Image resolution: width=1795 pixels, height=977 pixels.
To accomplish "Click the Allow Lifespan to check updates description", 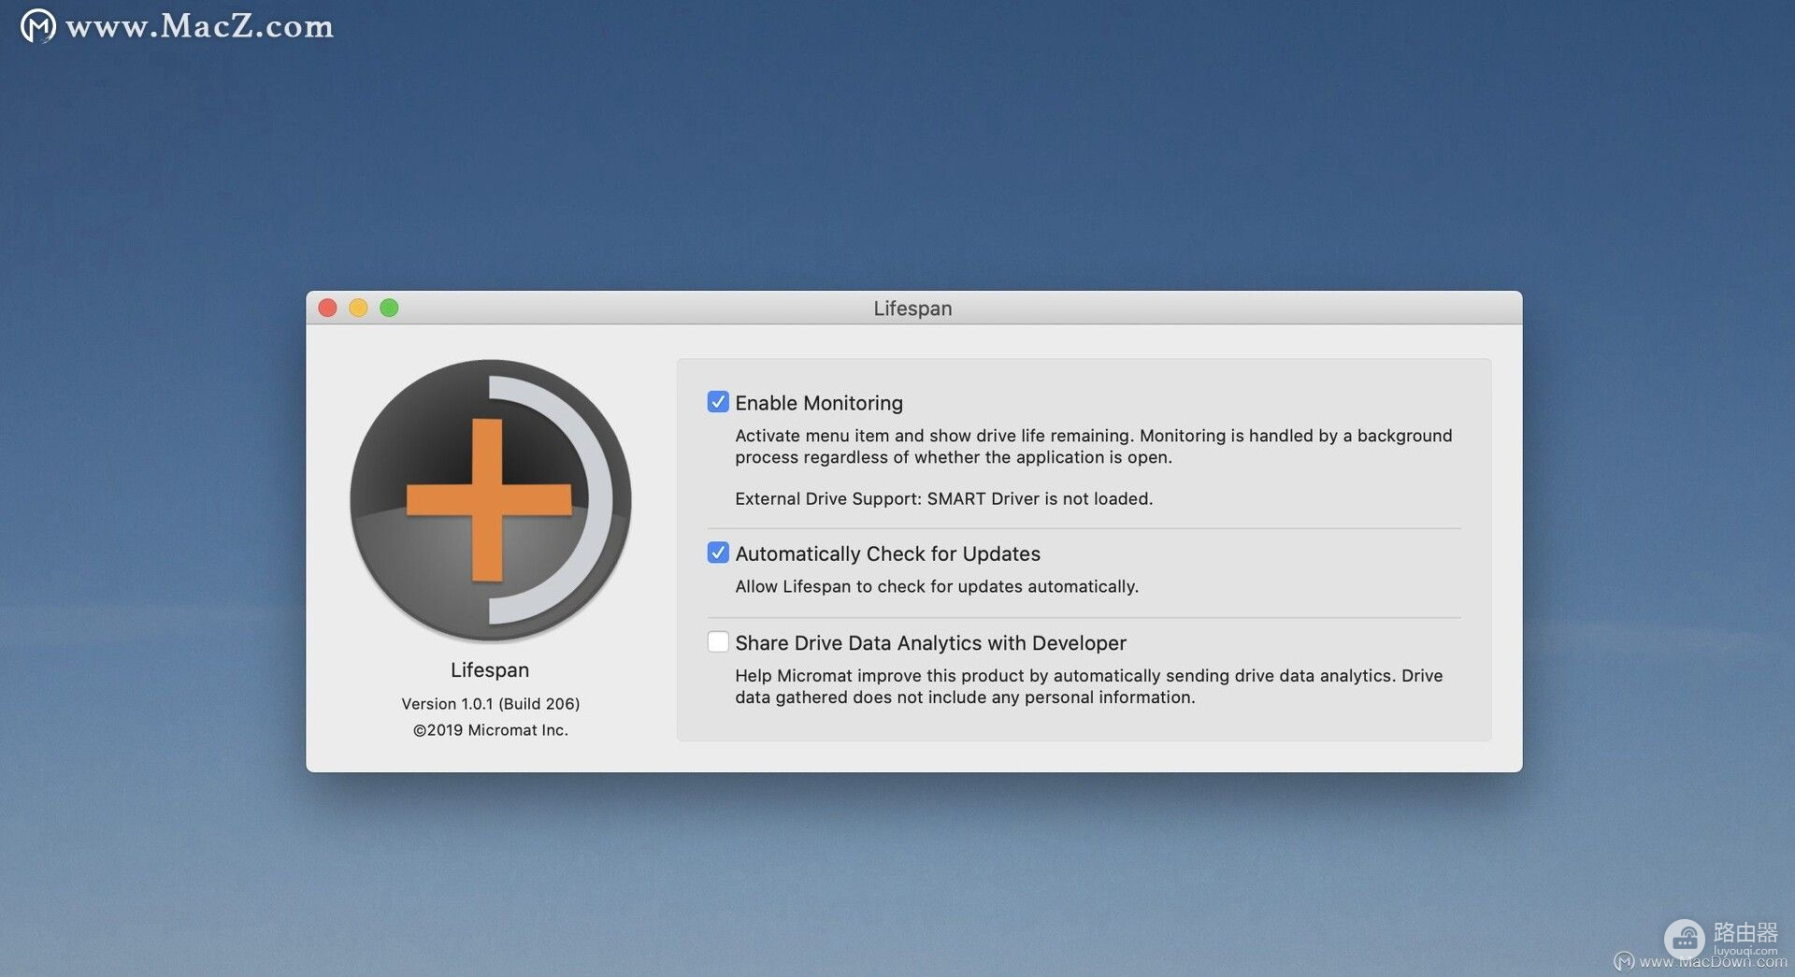I will coord(937,587).
